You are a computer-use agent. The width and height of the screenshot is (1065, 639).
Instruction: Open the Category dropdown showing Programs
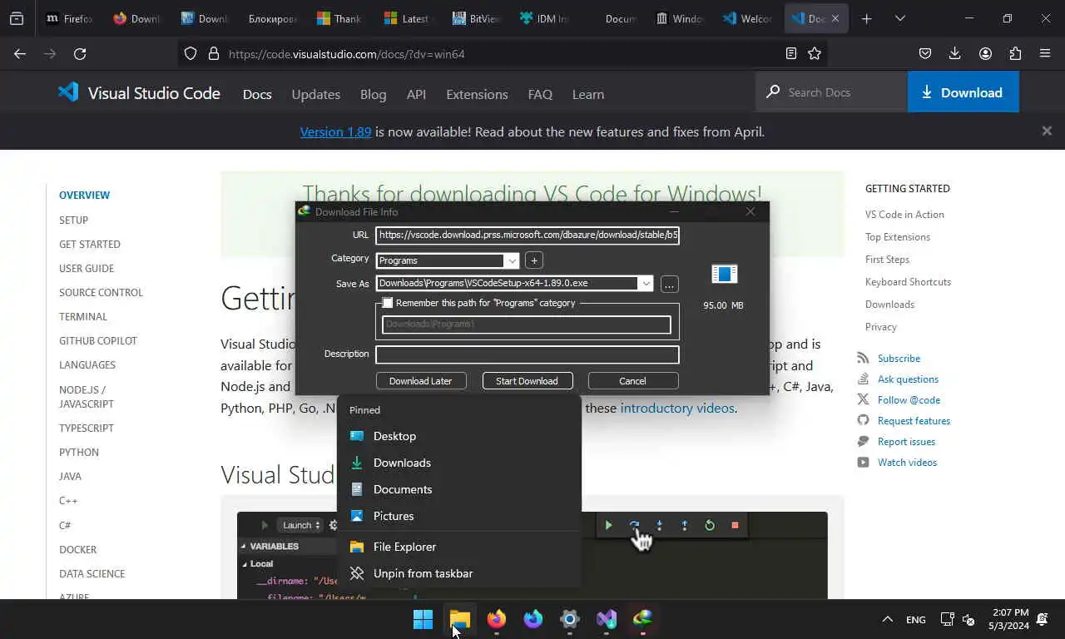coord(448,260)
